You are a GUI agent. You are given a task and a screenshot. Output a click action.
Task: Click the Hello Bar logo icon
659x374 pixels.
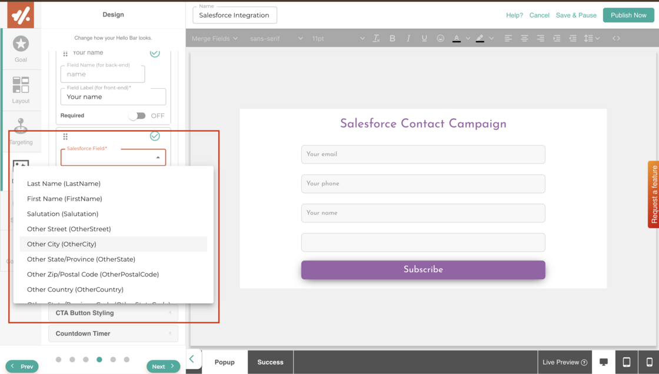(21, 15)
